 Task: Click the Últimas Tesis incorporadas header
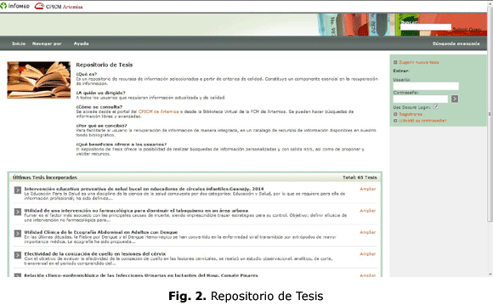point(45,178)
